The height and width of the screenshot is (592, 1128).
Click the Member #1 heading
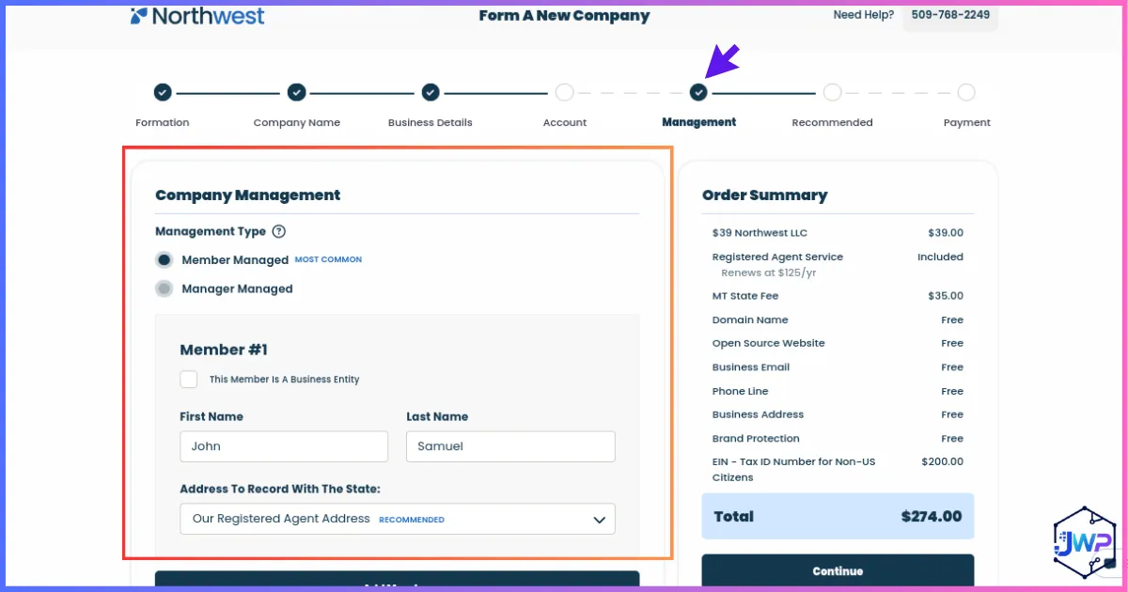tap(224, 350)
